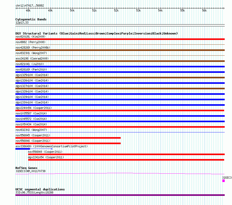Select the 12p13.33 band label

(x=22, y=22)
